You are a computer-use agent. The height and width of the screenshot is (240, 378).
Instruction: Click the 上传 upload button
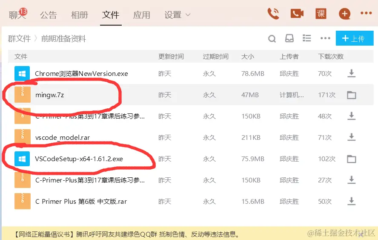coord(355,38)
